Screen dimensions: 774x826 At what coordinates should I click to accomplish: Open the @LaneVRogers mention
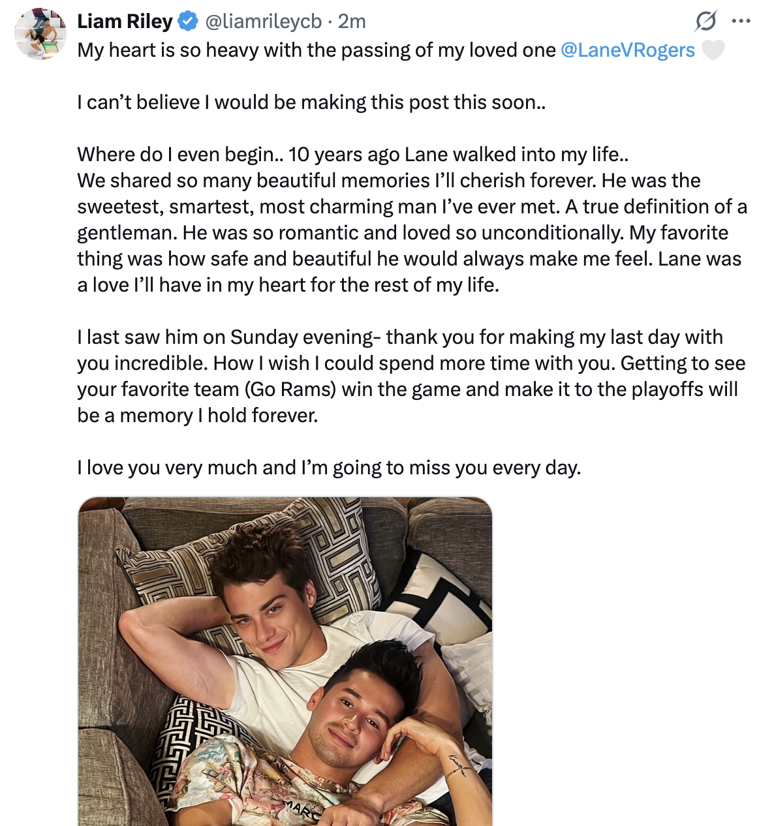tap(627, 50)
